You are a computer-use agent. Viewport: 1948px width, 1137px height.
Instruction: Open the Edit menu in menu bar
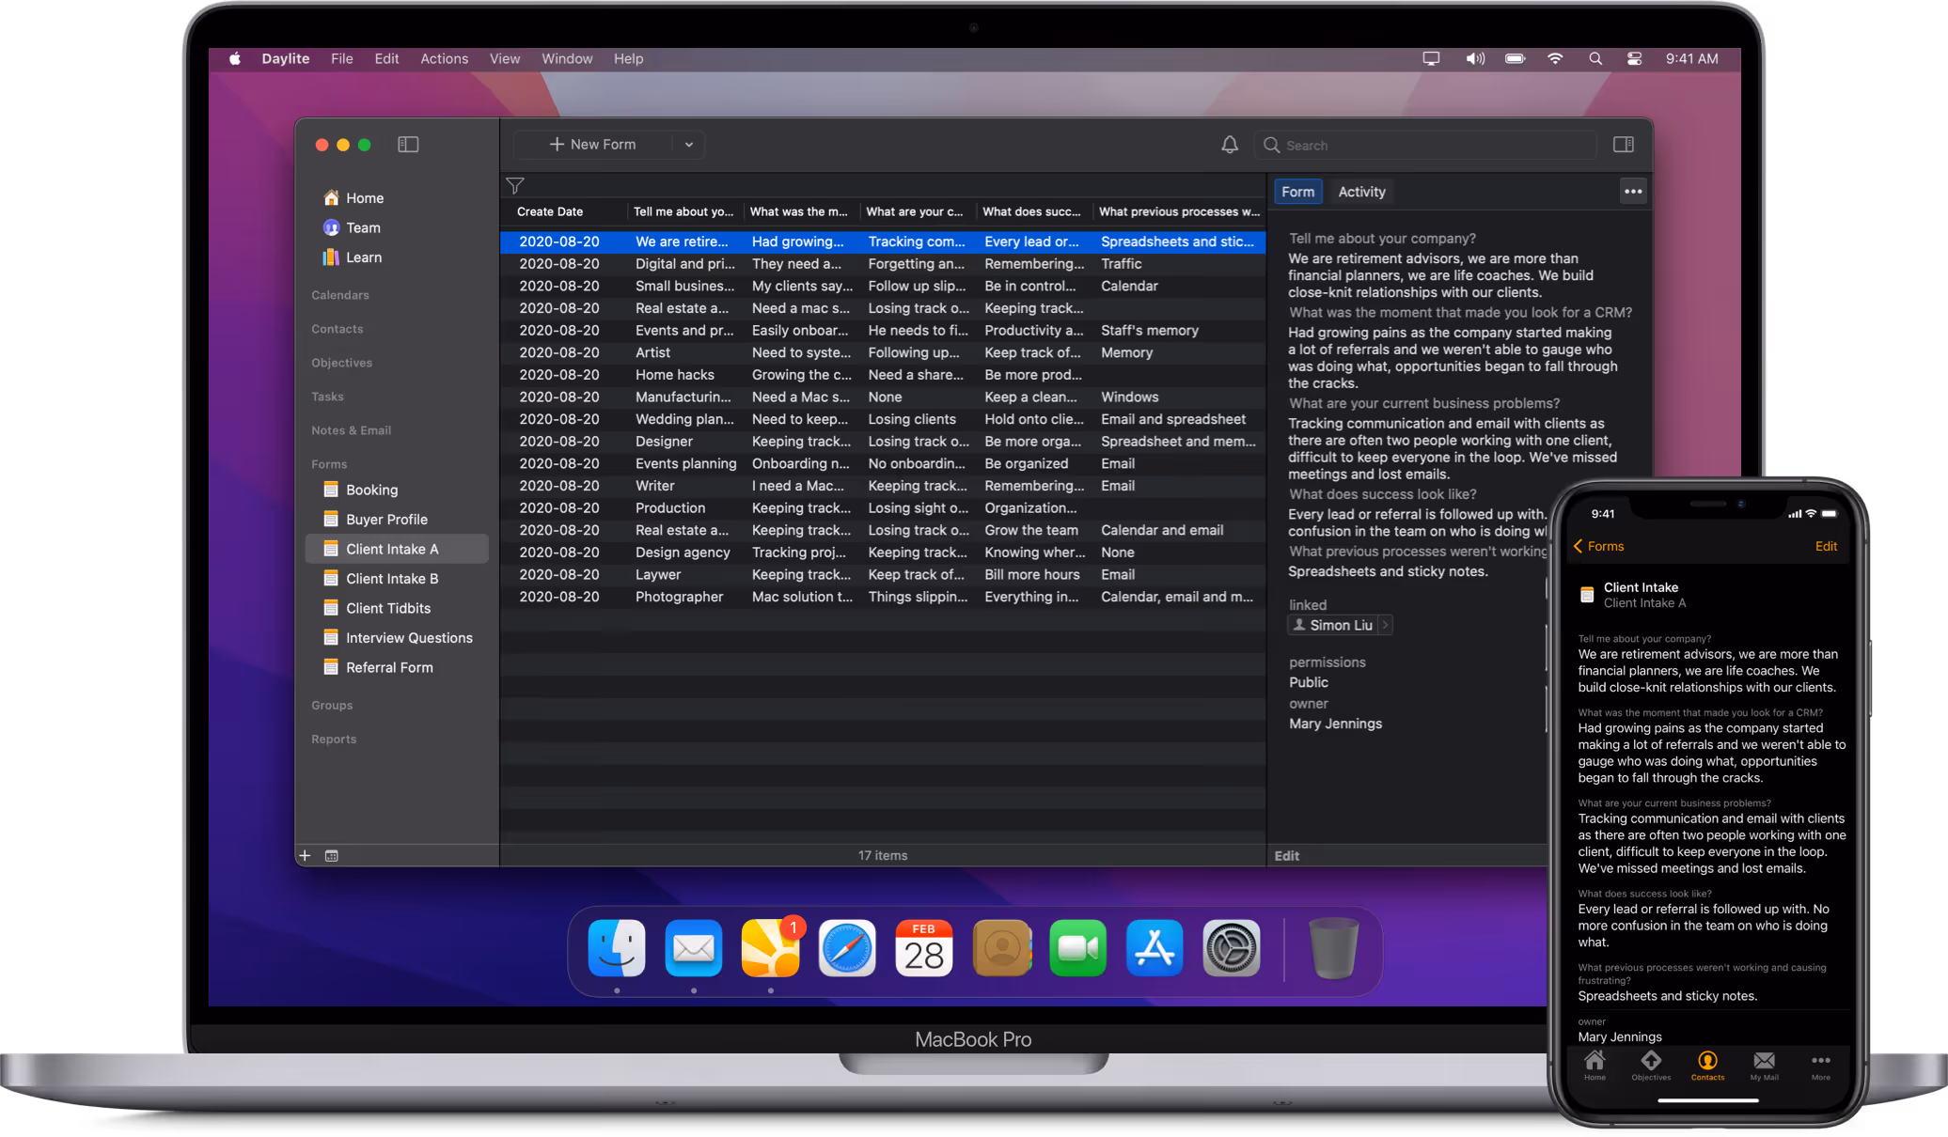coord(386,58)
